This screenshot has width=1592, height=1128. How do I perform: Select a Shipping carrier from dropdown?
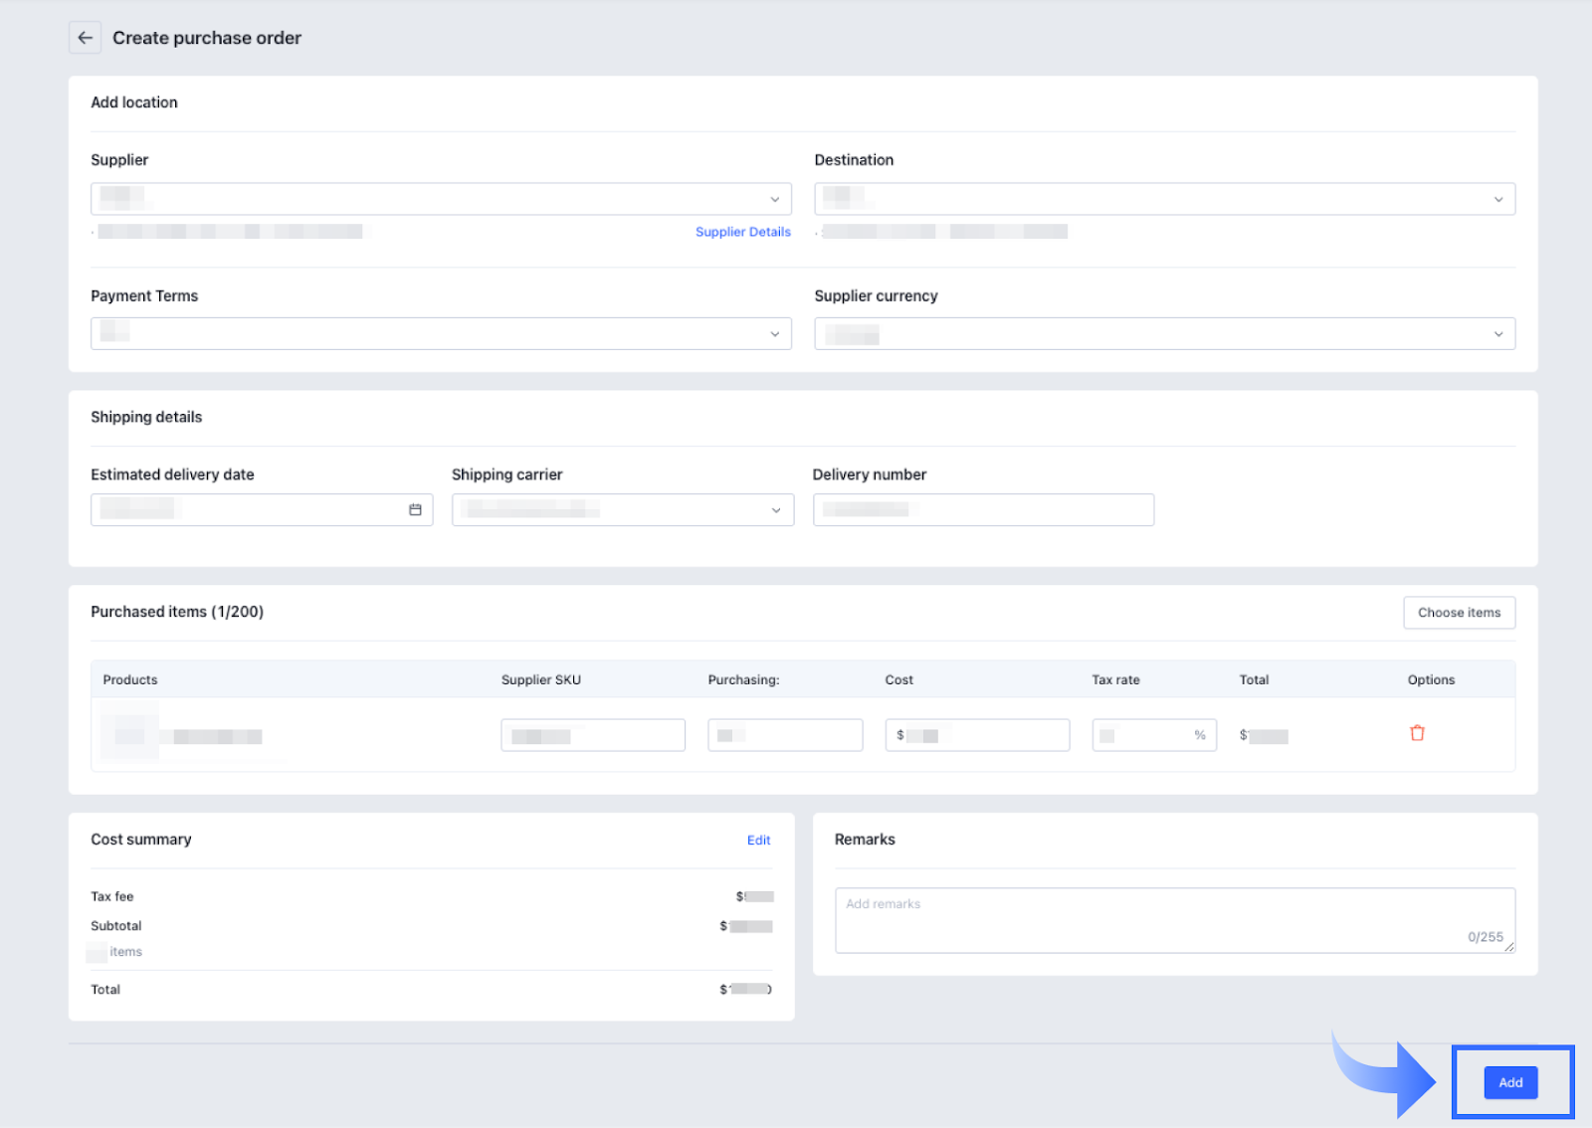(x=622, y=510)
